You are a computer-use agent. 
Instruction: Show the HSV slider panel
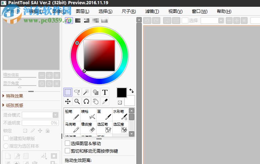pos(87,21)
